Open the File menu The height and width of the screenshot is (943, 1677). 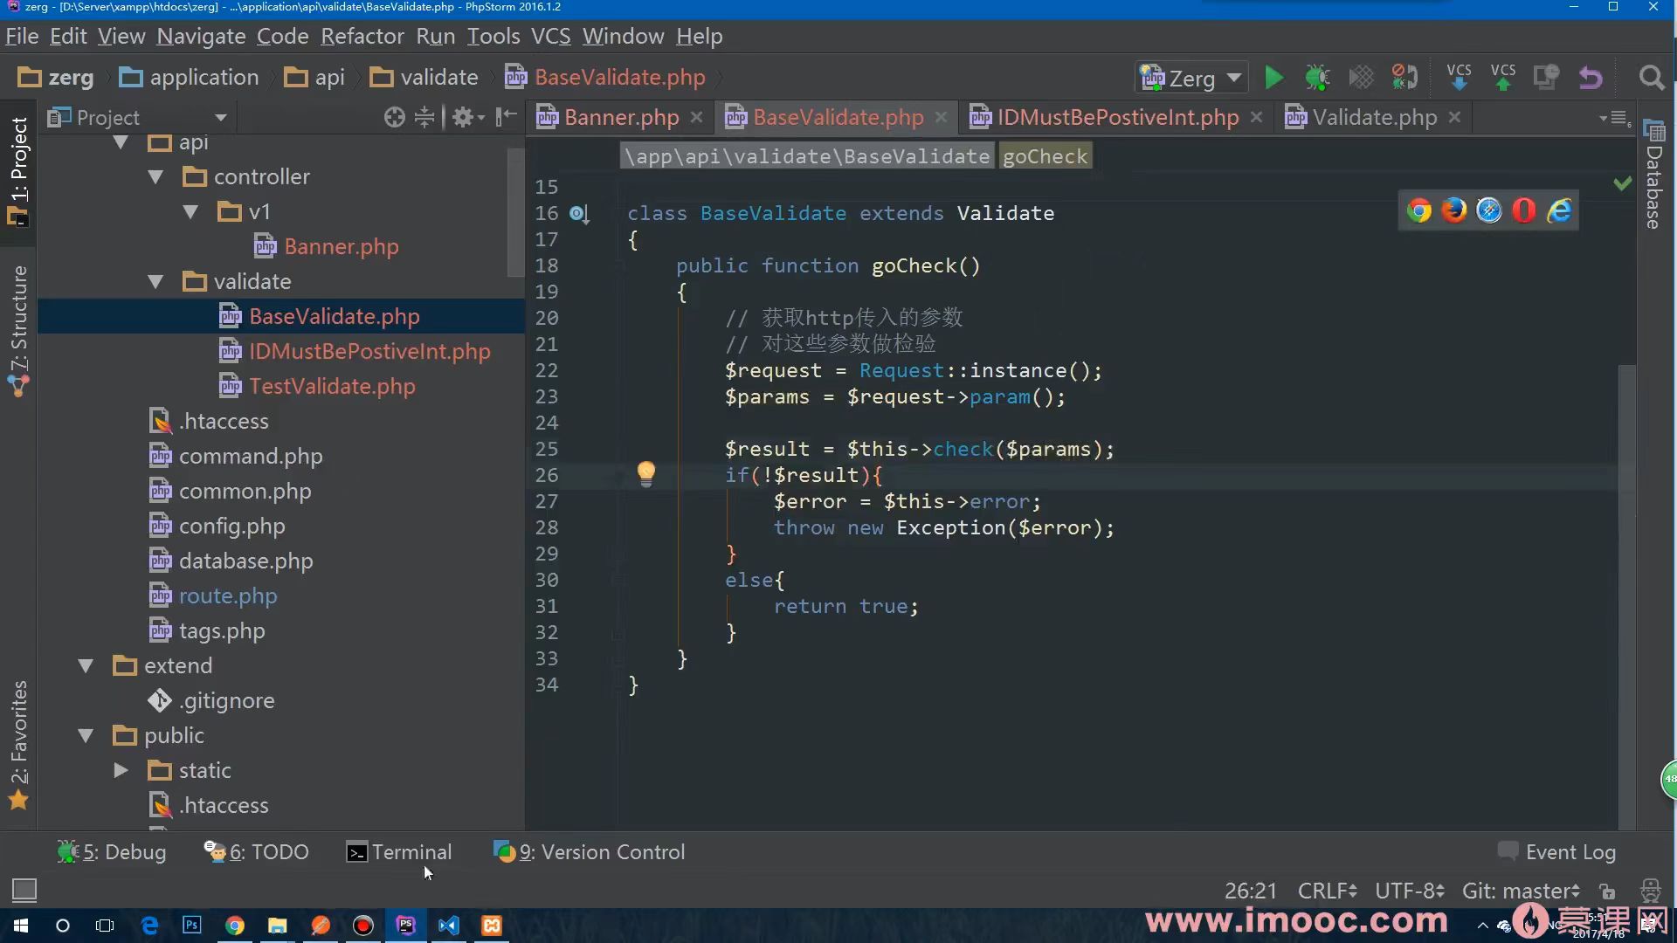[x=22, y=36]
